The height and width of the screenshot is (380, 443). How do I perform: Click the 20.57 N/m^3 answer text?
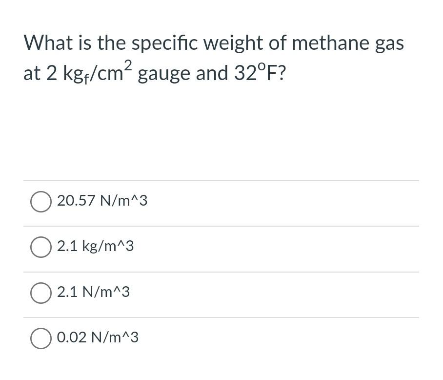coord(102,201)
